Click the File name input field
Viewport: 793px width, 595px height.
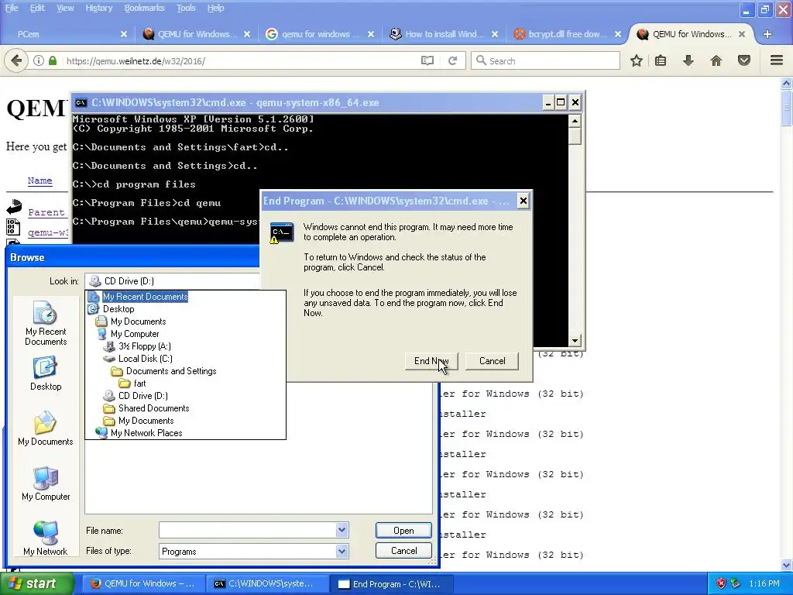(x=247, y=530)
